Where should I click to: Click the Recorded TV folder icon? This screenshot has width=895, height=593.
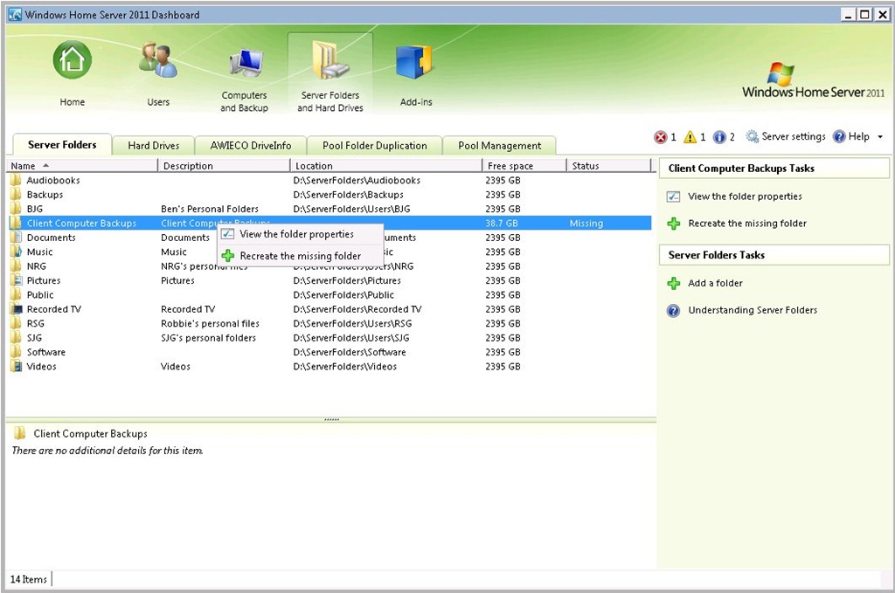[x=16, y=309]
